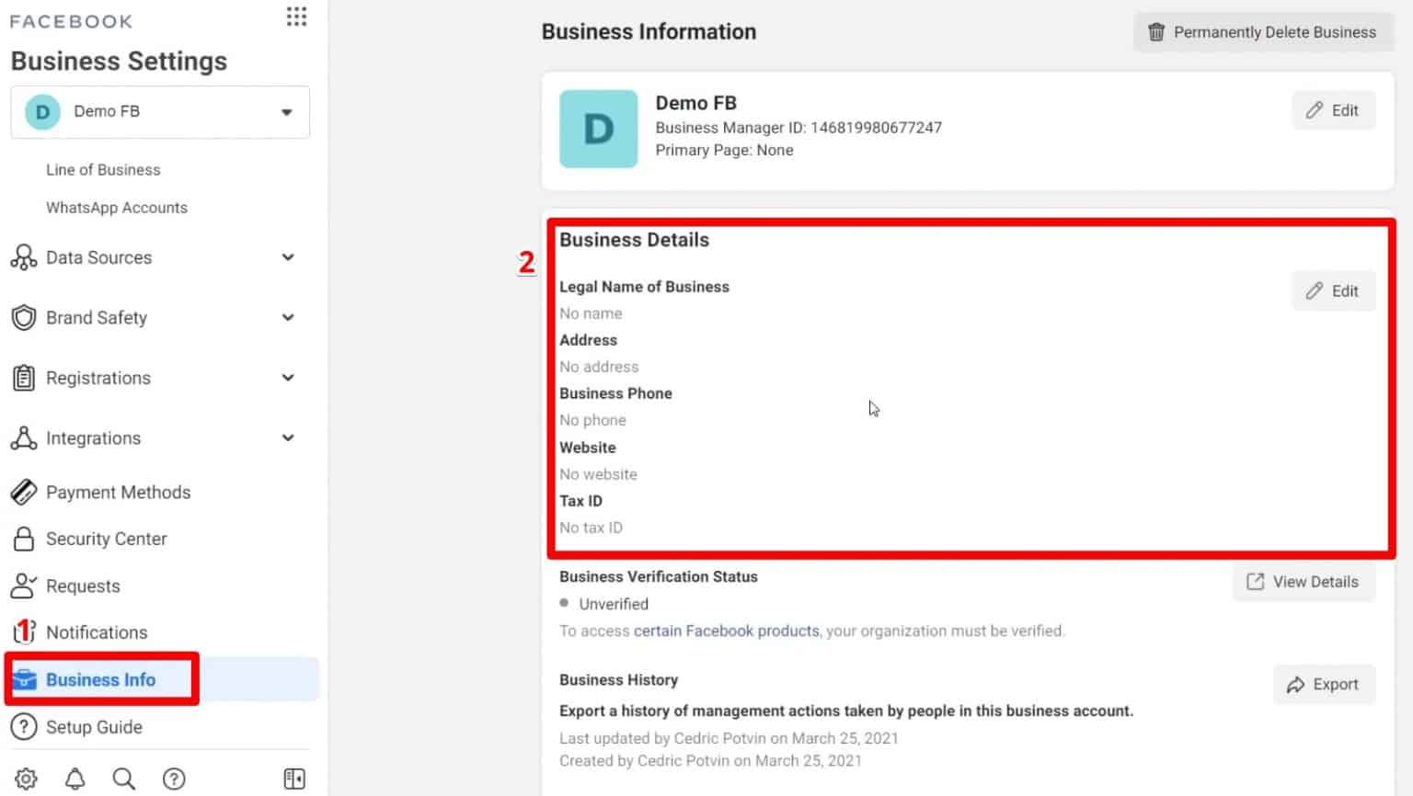Export the Business History
Screen dimensions: 1413x796
(1324, 684)
